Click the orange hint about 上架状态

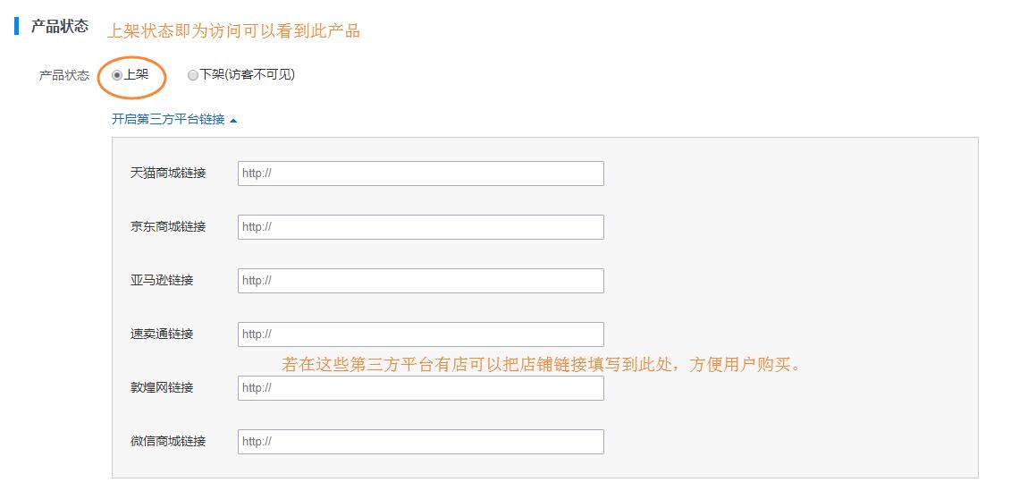(x=233, y=31)
